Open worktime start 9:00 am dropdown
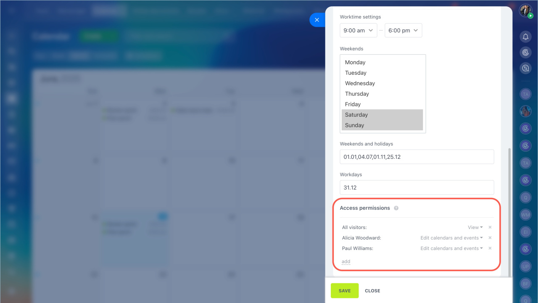The image size is (538, 303). (358, 30)
